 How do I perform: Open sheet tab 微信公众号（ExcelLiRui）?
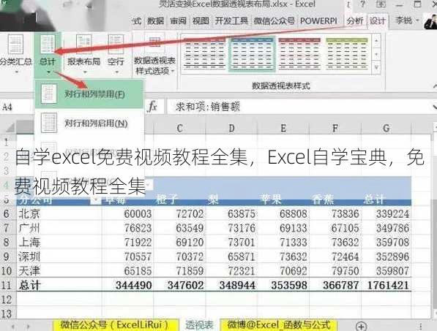tap(115, 325)
